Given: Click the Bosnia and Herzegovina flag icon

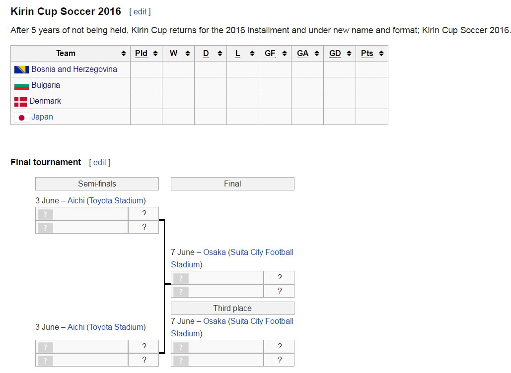Looking at the screenshot, I should point(21,69).
